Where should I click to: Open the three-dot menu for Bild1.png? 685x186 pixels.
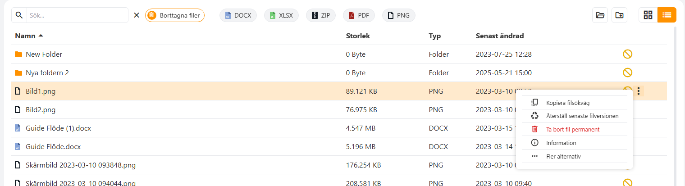(639, 91)
